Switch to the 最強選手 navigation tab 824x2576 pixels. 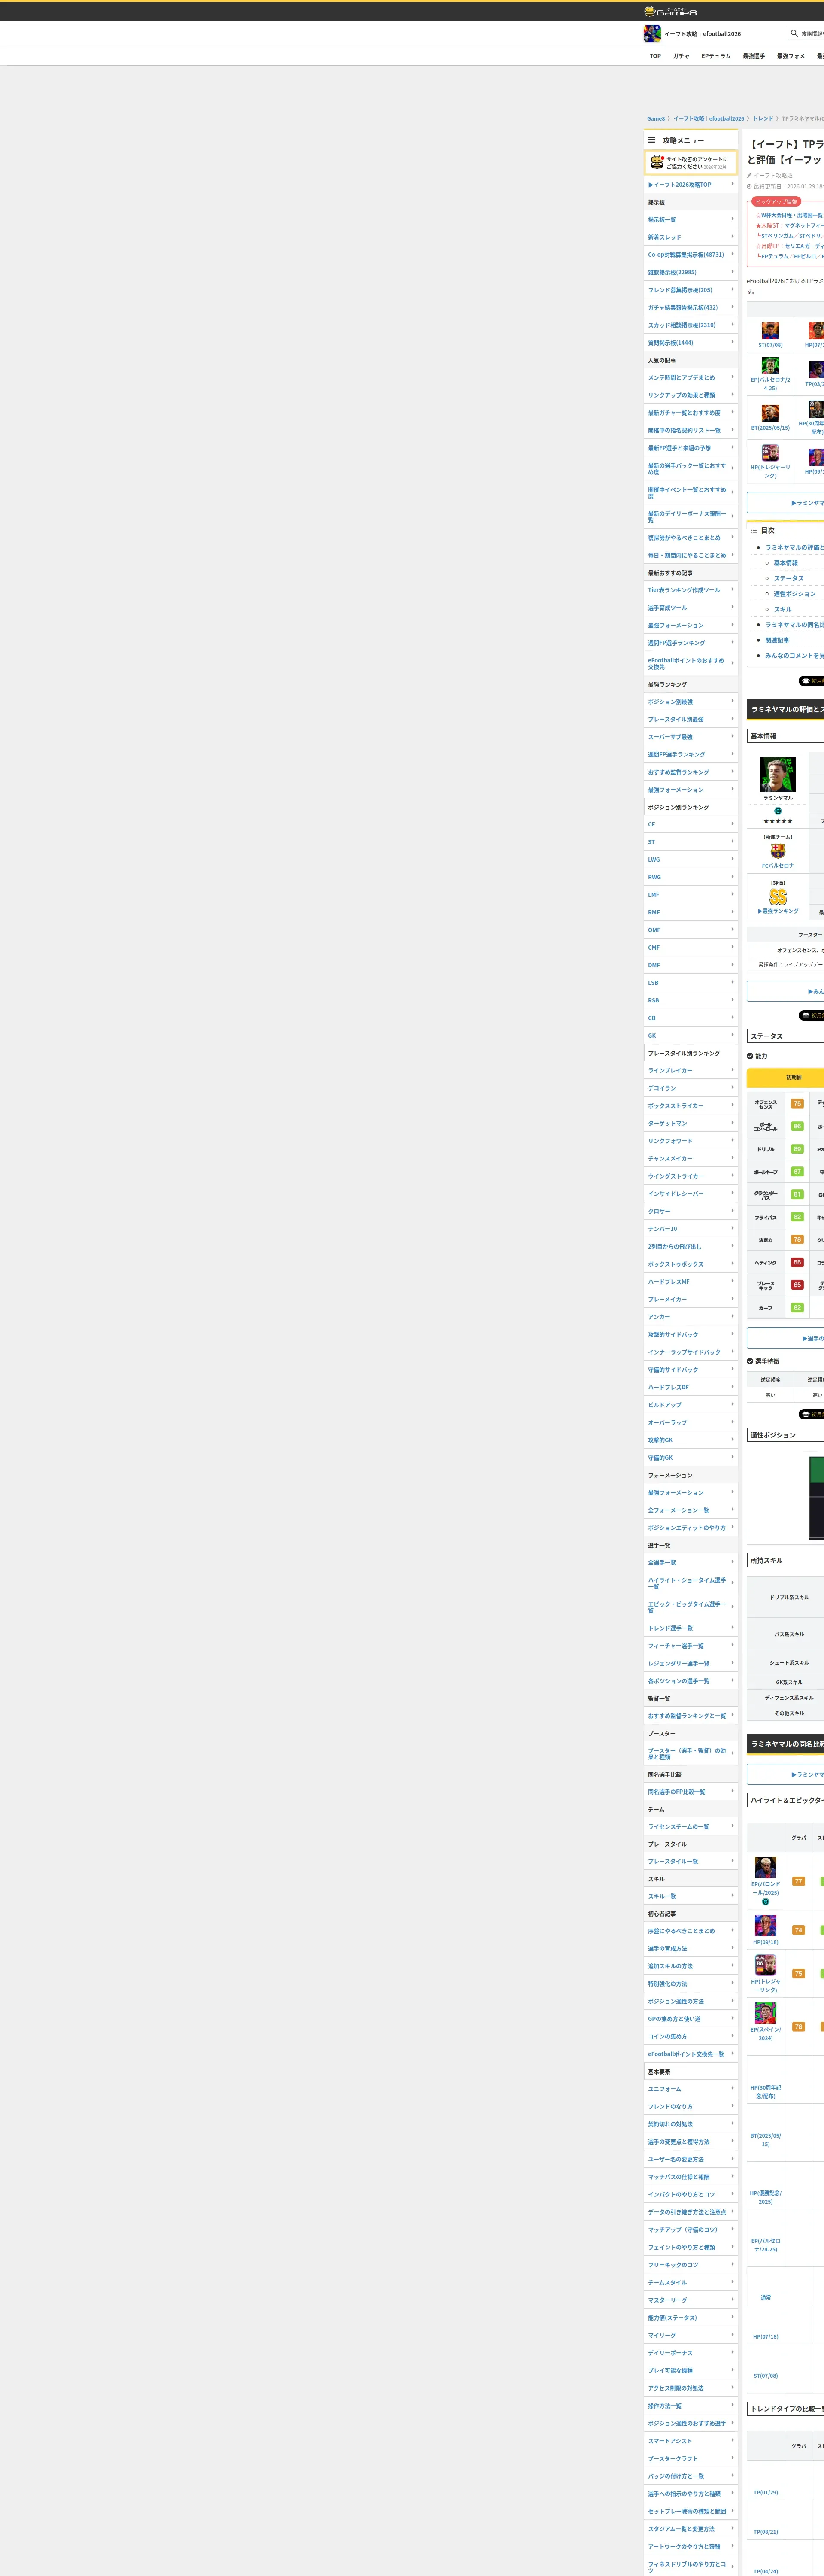coord(753,56)
